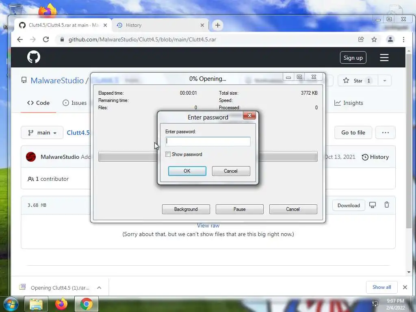This screenshot has height=312, width=416.
Task: Click the page vertical scrollbar thumb
Action: click(409, 141)
